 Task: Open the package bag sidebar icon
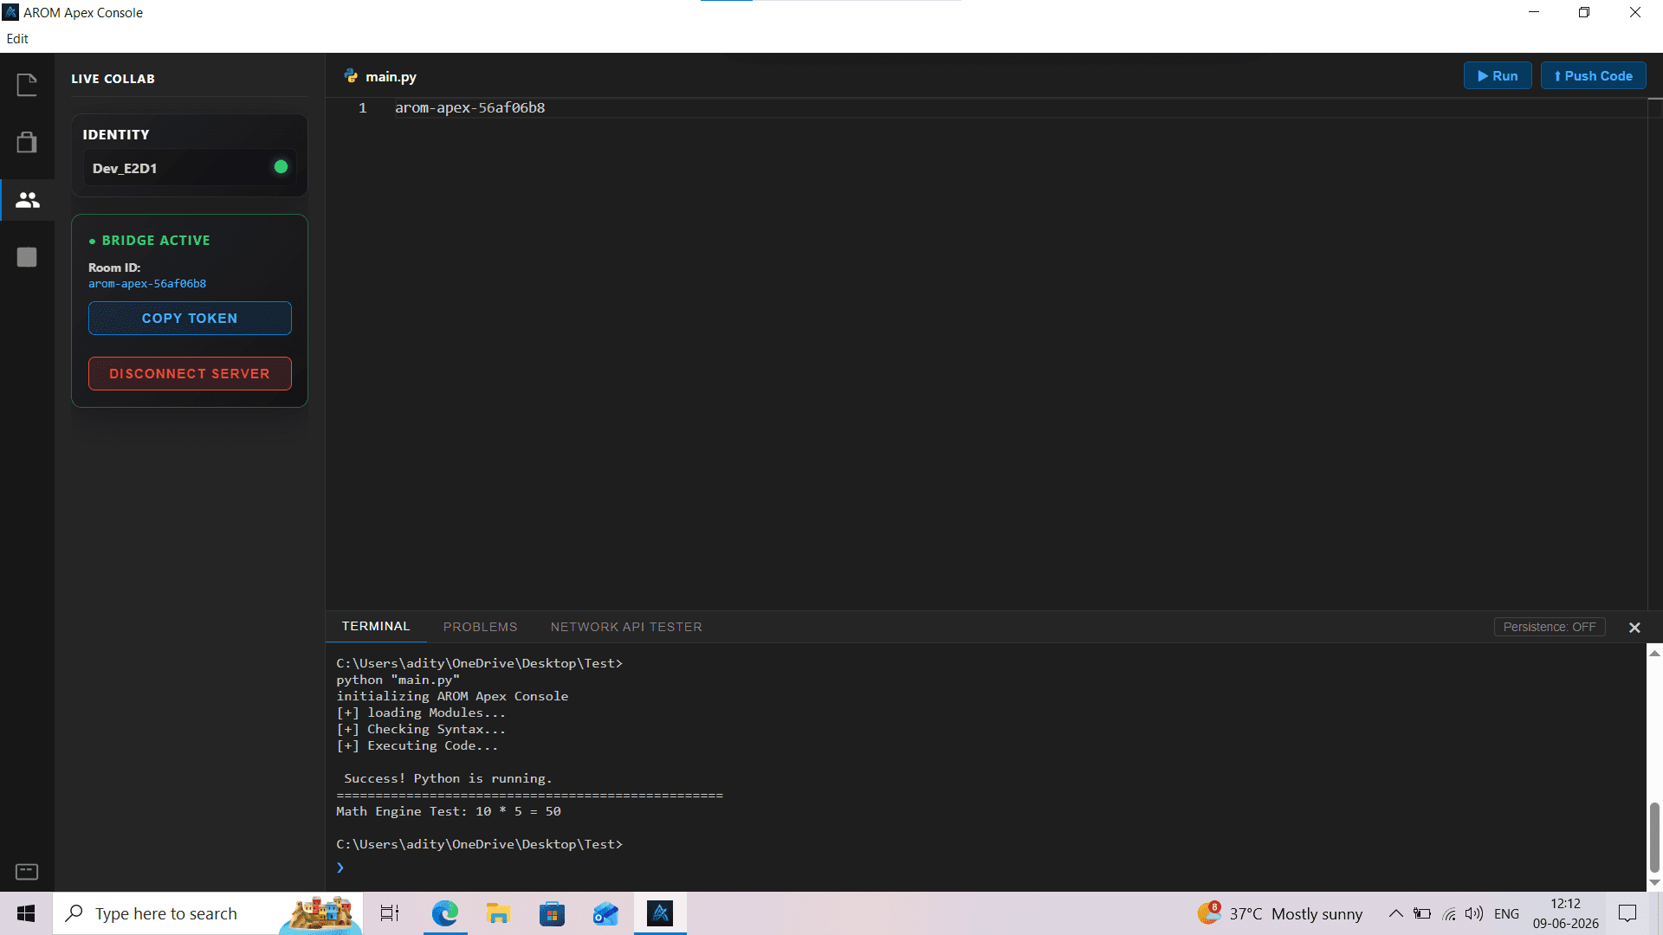coord(27,142)
